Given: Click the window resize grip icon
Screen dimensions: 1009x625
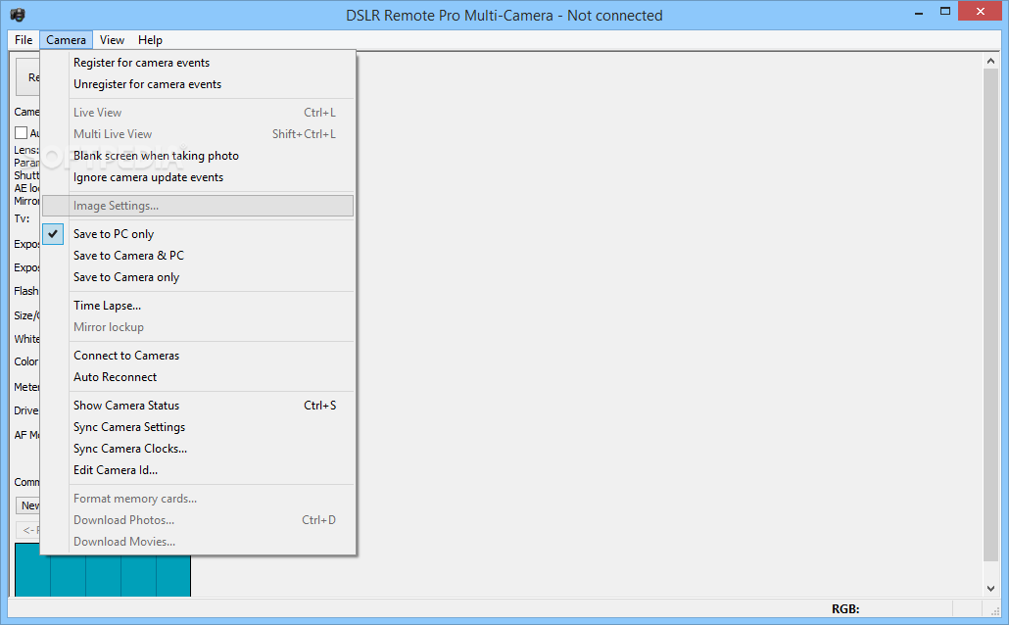Looking at the screenshot, I should point(995,611).
